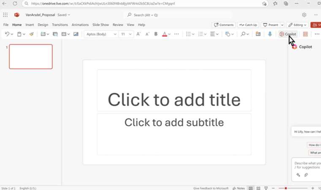The image size is (321, 190).
Task: Select slide 1 thumbnail in the panel
Action: 31,57
